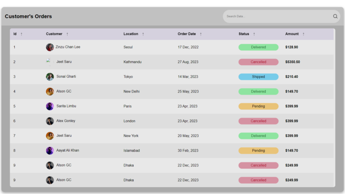Click the $128.90 amount
The image size is (345, 194).
point(292,47)
